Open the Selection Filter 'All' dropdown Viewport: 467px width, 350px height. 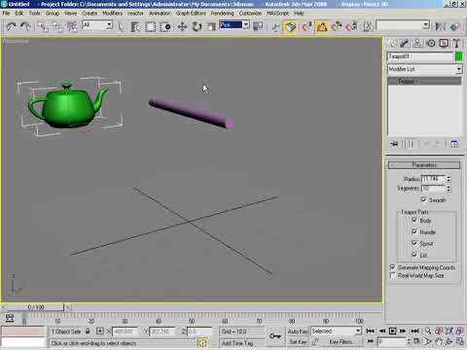(x=97, y=25)
